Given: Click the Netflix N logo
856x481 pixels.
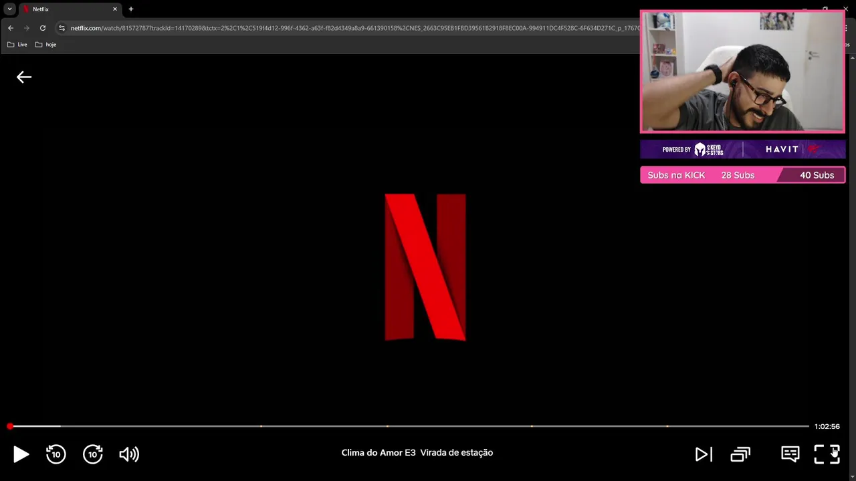Looking at the screenshot, I should pyautogui.click(x=425, y=267).
